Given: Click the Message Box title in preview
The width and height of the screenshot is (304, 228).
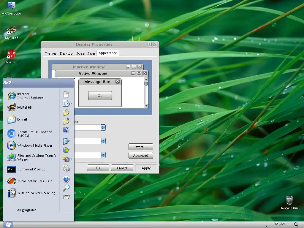Looking at the screenshot, I should pos(97,82).
